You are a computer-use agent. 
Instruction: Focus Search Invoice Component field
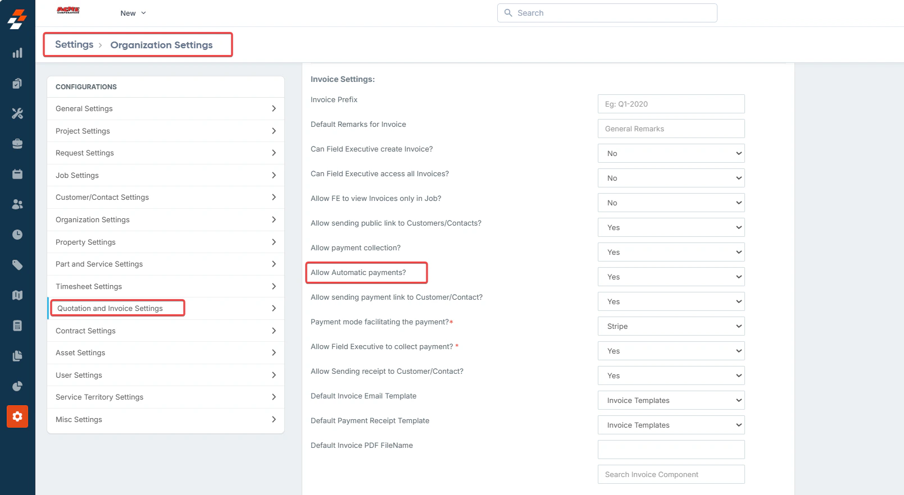(671, 474)
